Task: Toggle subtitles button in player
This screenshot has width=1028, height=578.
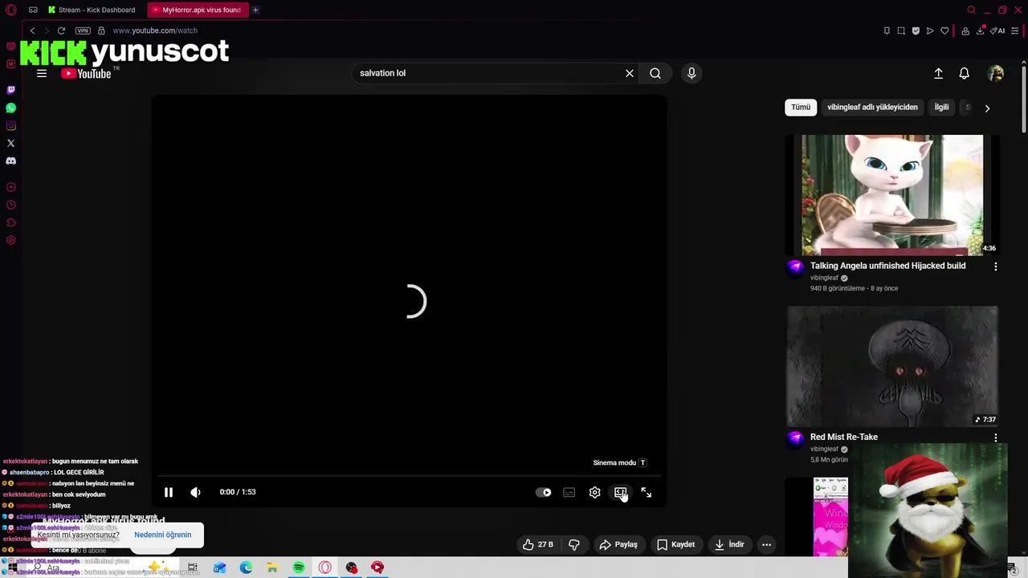Action: click(x=569, y=492)
